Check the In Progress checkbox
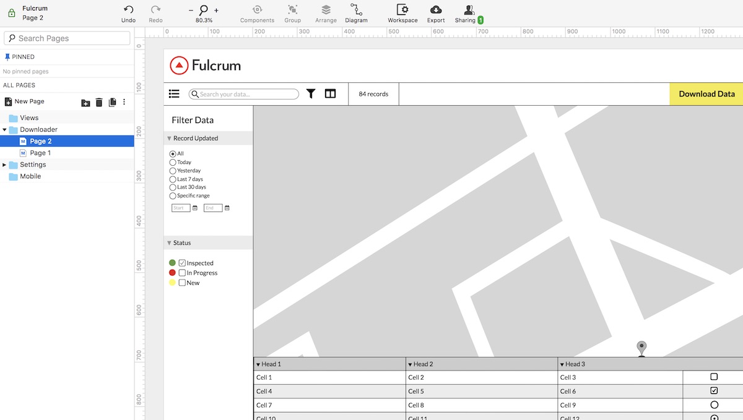743x420 pixels. (x=182, y=273)
